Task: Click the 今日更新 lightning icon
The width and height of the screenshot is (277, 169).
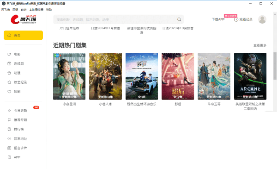Action: coord(9,111)
